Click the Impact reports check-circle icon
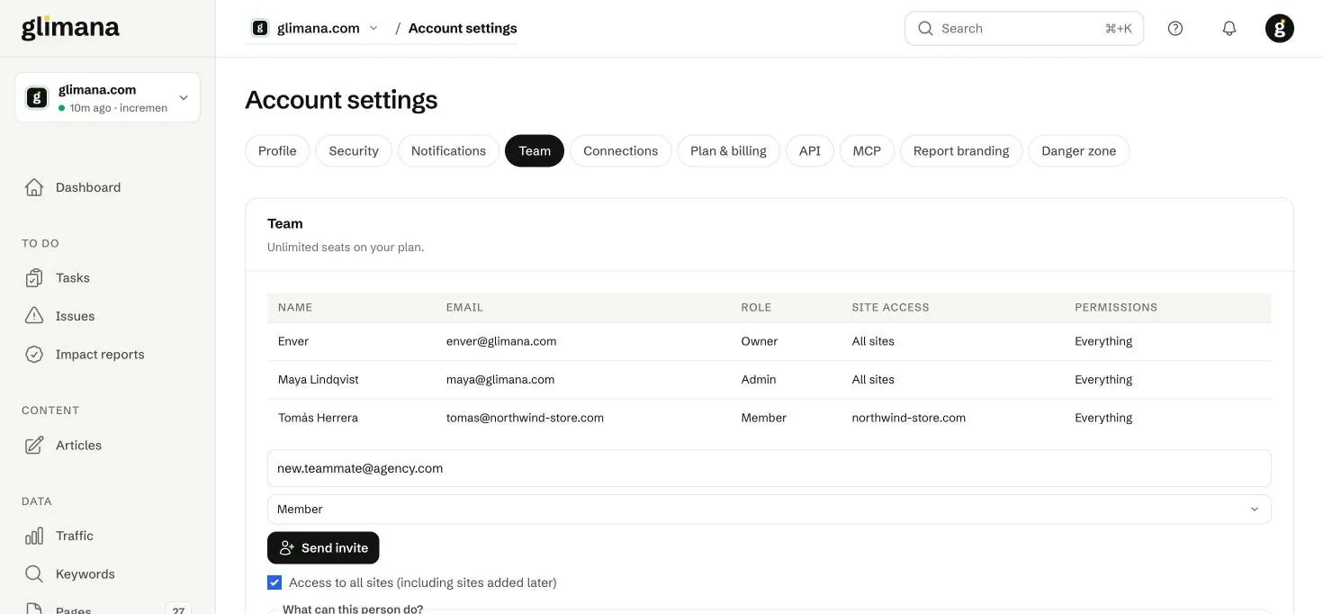 [34, 355]
